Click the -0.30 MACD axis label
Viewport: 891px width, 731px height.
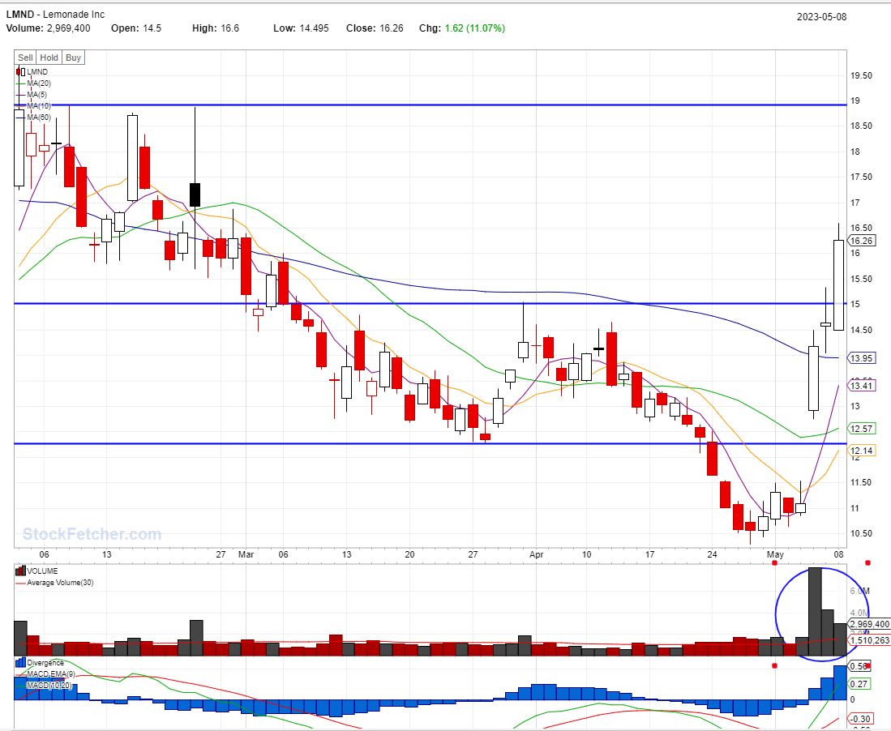click(861, 719)
